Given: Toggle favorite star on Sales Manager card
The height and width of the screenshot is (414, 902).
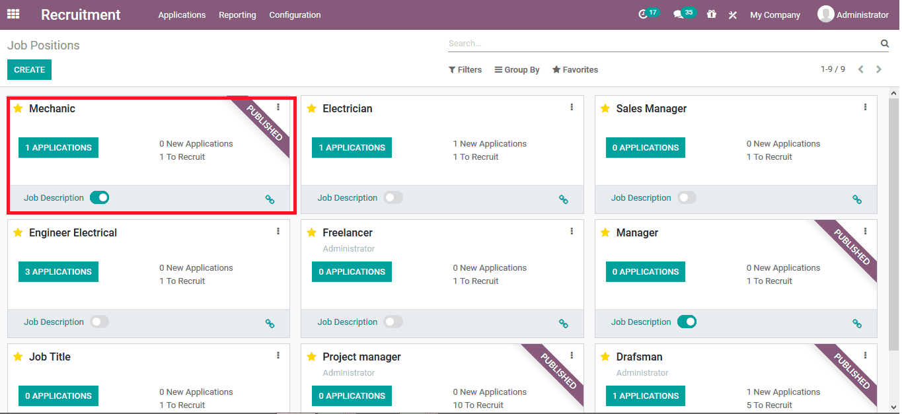Looking at the screenshot, I should click(x=605, y=108).
